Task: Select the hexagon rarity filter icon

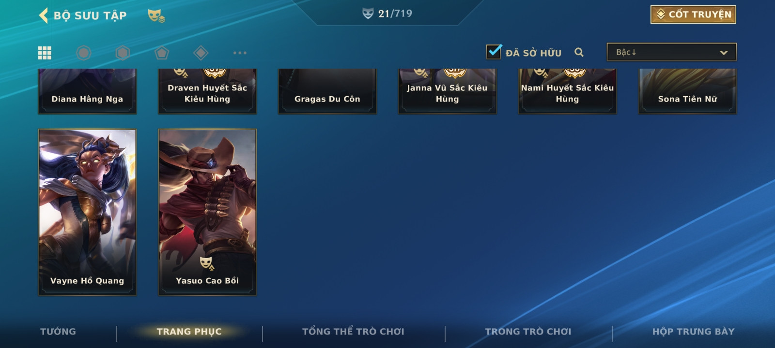Action: 123,53
